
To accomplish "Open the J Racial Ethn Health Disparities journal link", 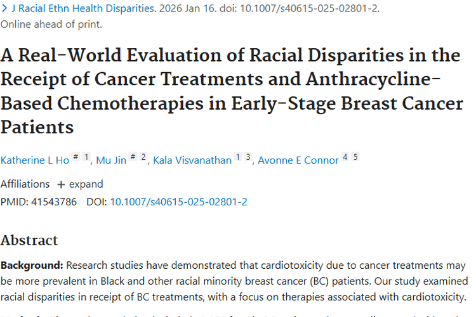I will [x=83, y=10].
